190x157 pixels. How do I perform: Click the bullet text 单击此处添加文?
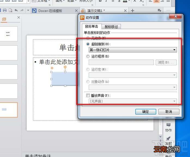coord(59,62)
